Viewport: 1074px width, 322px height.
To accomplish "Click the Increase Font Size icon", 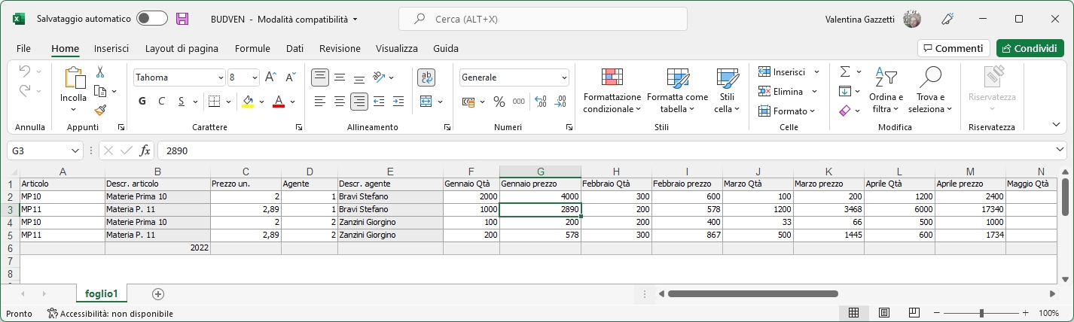I will click(270, 77).
